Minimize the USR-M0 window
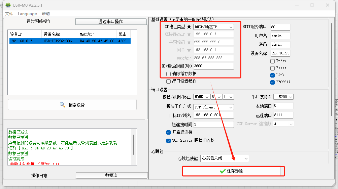This screenshot has height=189, width=338. coord(297,5)
